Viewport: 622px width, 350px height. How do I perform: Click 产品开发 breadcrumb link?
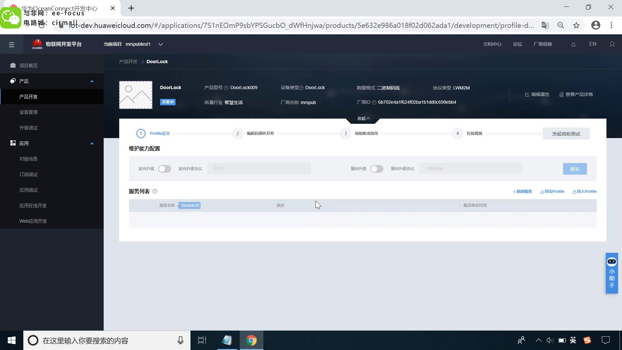[x=128, y=62]
